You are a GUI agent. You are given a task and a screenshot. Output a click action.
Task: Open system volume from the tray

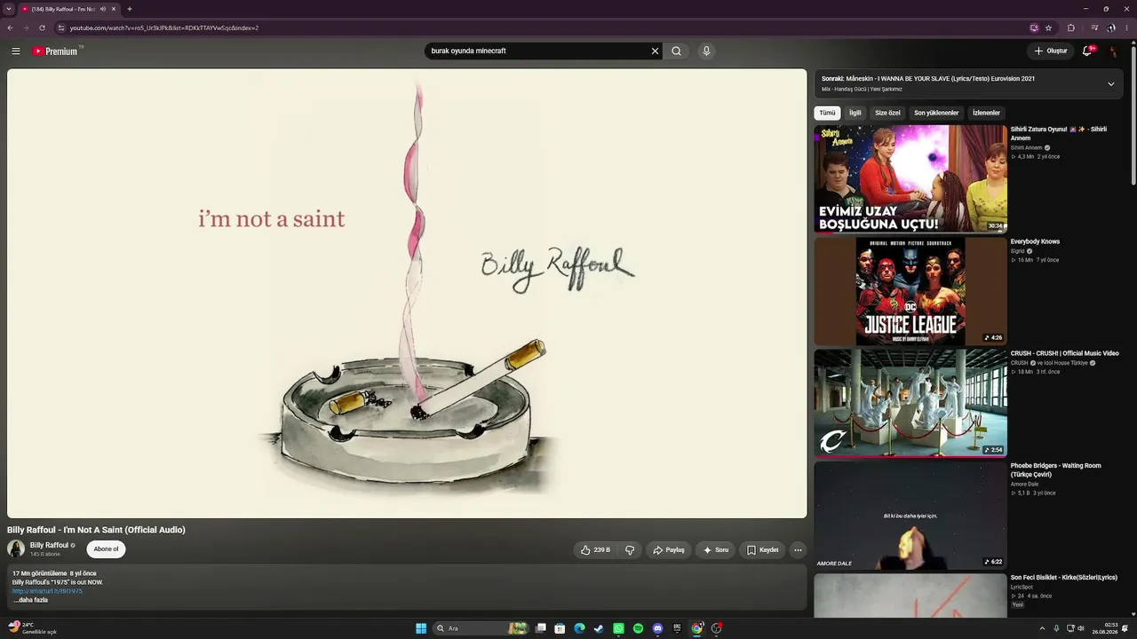click(x=1081, y=628)
